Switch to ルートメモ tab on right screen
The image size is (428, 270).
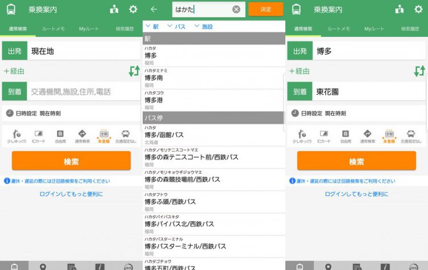pos(339,28)
